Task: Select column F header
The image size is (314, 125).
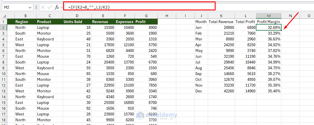Action: 125,16
